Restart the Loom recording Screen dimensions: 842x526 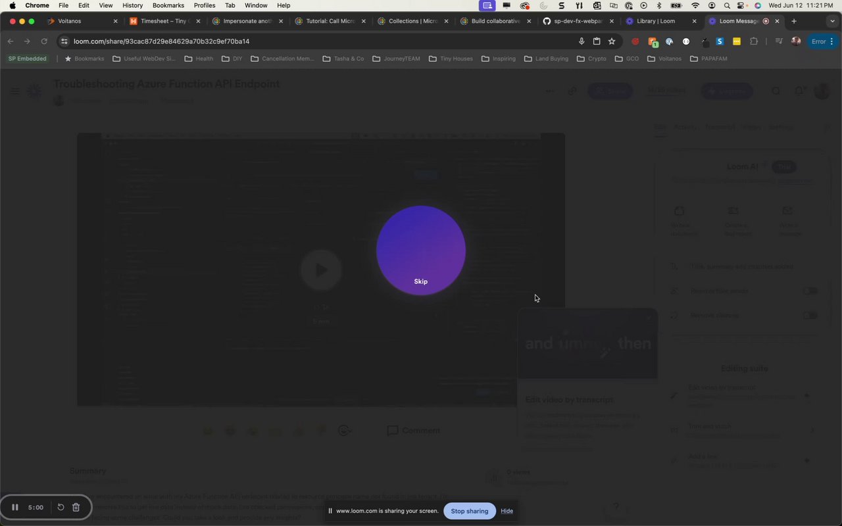[x=61, y=508]
